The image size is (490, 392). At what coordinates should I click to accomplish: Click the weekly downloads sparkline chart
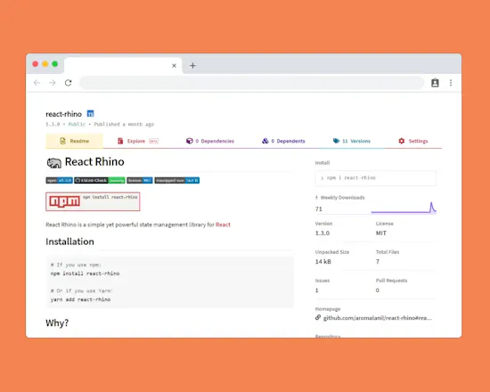pyautogui.click(x=404, y=208)
